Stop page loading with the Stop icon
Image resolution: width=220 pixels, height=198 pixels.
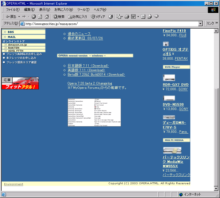point(33,16)
